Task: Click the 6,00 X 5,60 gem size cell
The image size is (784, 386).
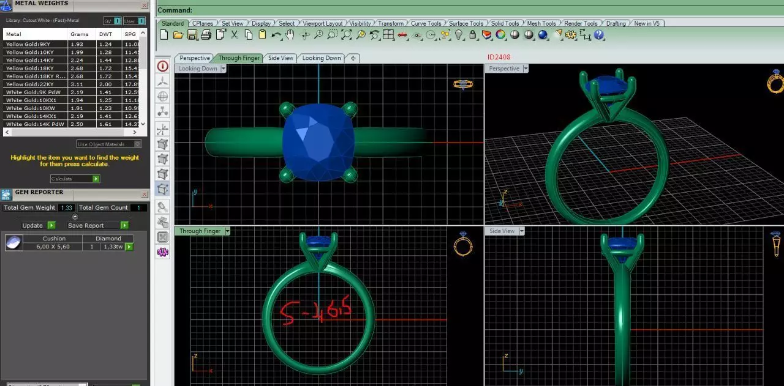Action: 53,247
